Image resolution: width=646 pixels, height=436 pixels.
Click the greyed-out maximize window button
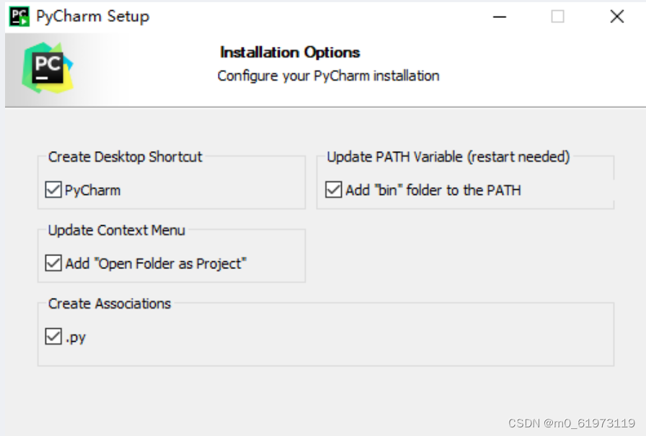pyautogui.click(x=557, y=17)
